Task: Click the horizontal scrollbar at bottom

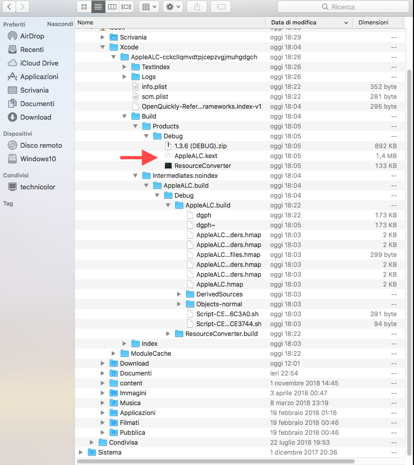Action: click(216, 461)
